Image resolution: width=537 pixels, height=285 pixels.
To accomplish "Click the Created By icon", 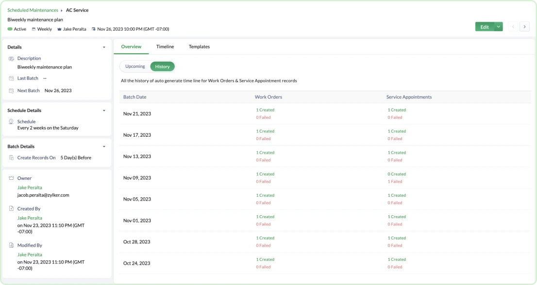I will 11,208.
